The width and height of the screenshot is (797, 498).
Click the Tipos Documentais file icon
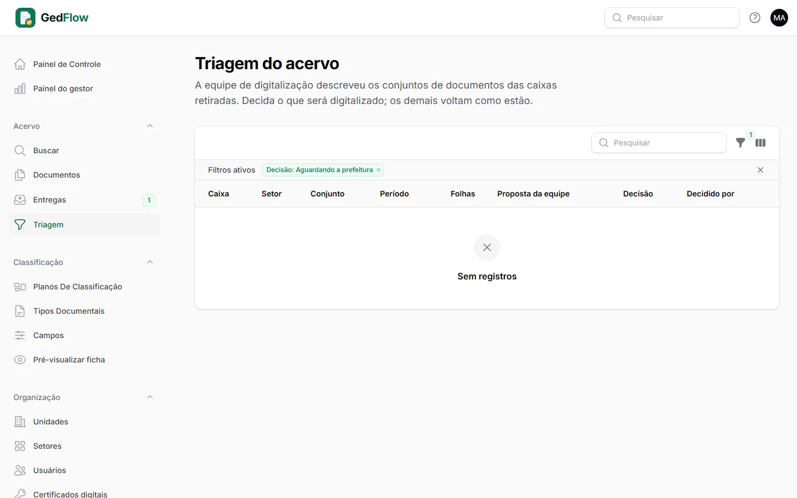click(20, 311)
